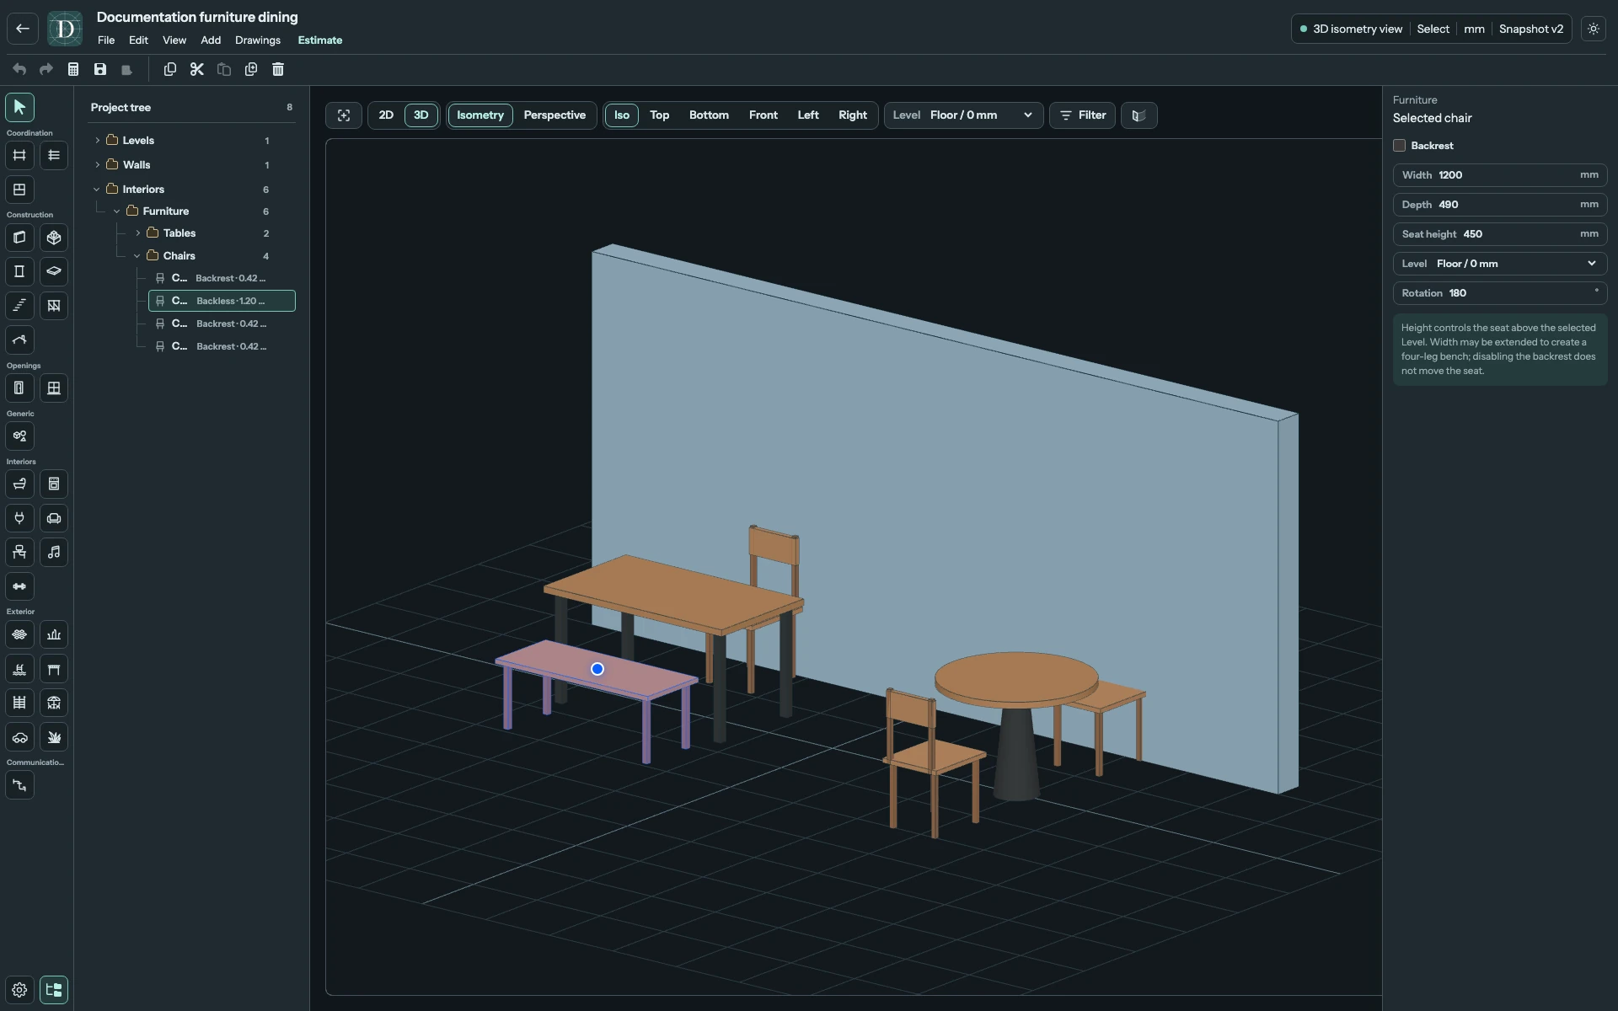Choose the window tool under Openings
Screen dimensions: 1618x1011
pos(54,388)
